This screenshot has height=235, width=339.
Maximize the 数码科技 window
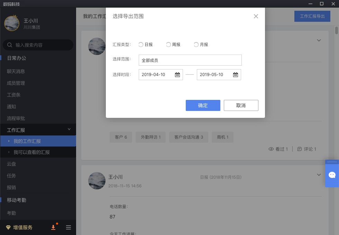point(322,4)
